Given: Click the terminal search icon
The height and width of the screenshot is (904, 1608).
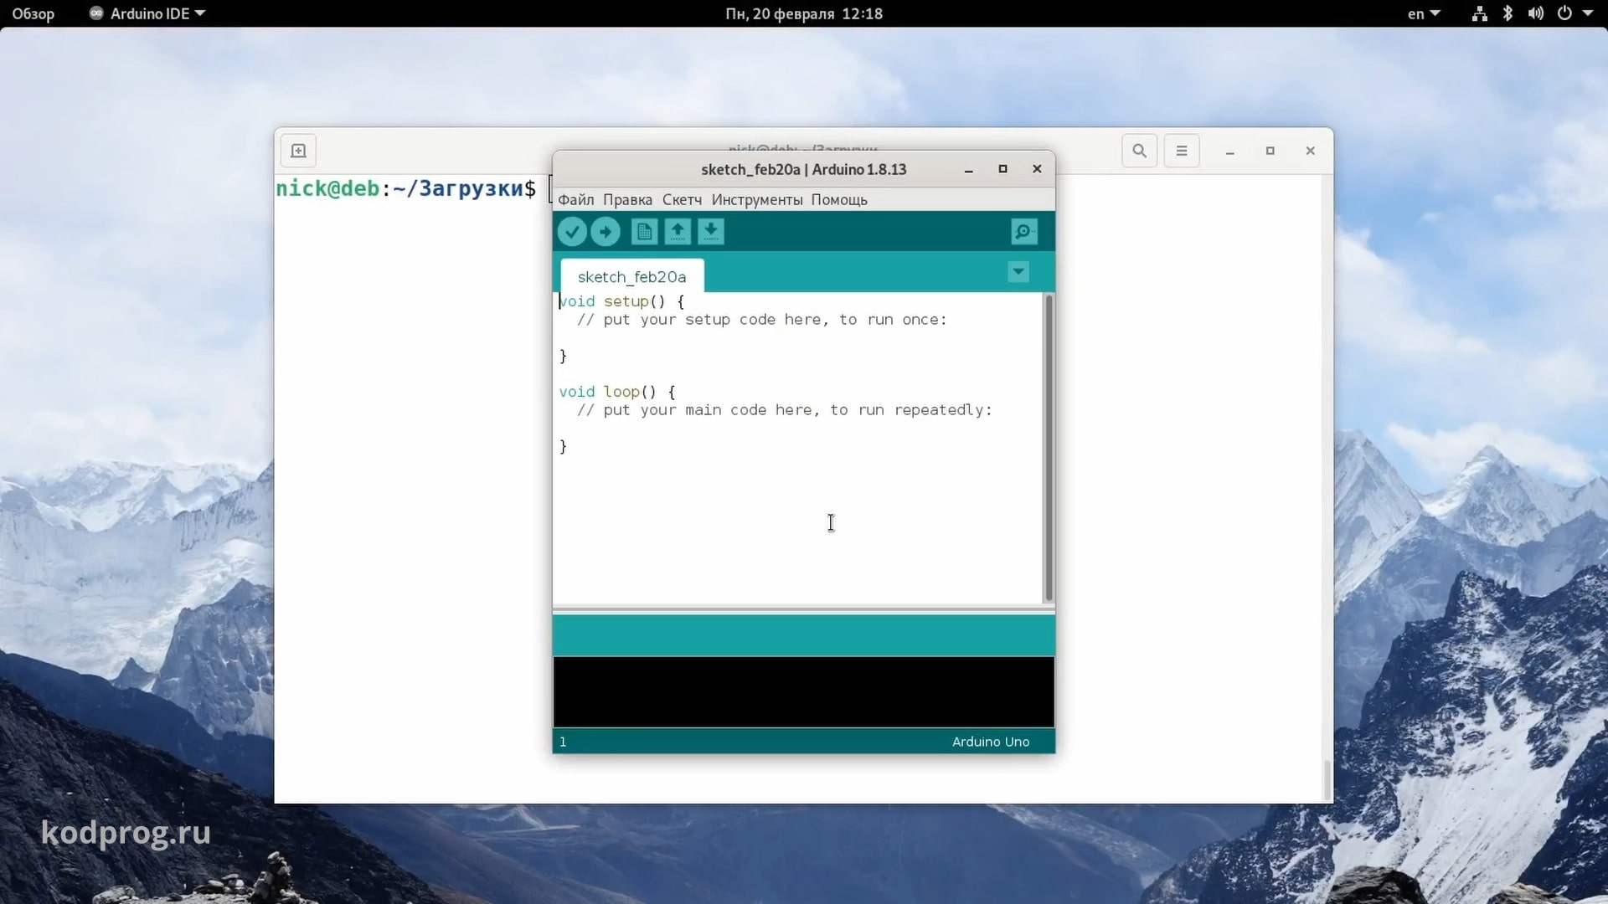Looking at the screenshot, I should [1140, 151].
